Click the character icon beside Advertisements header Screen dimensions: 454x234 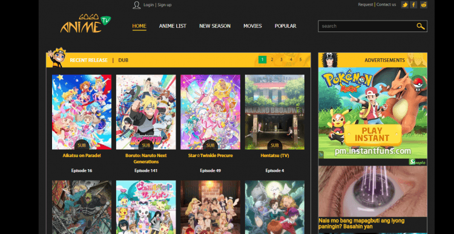coord(329,60)
